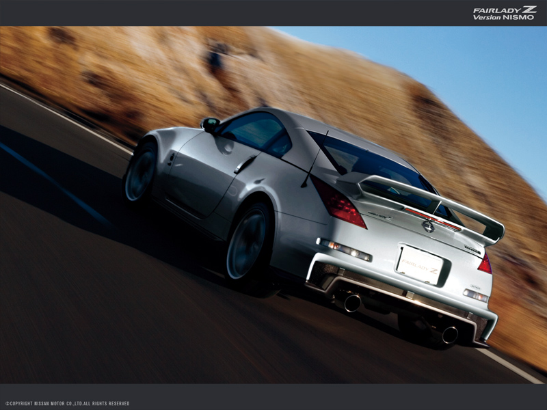The height and width of the screenshot is (410, 547).
Task: Click the car's side mirror
Action: (x=210, y=124)
